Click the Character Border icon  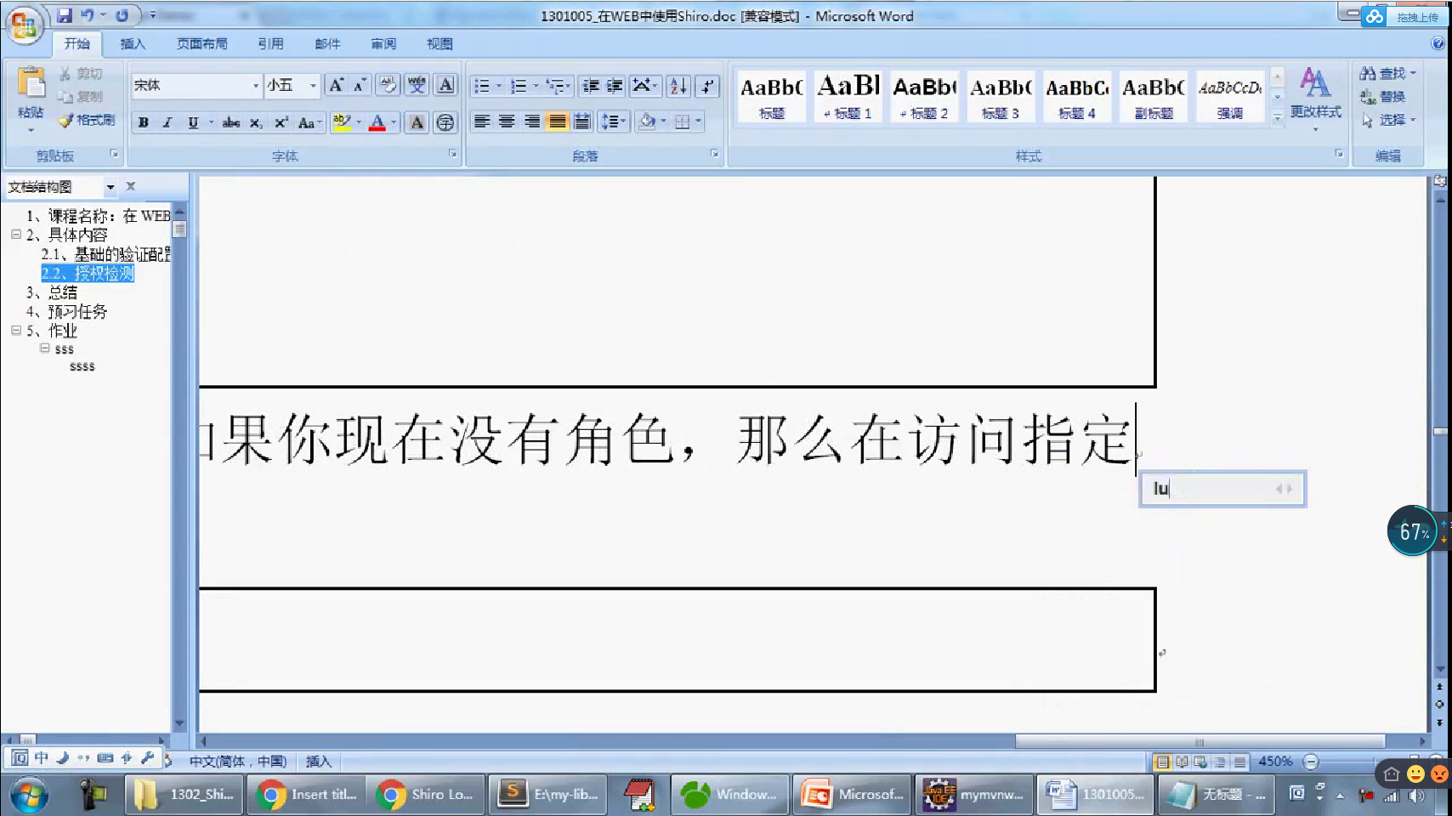(445, 85)
